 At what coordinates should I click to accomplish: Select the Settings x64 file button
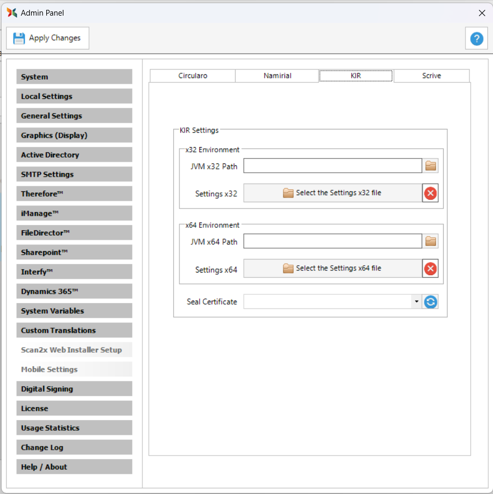tap(332, 268)
